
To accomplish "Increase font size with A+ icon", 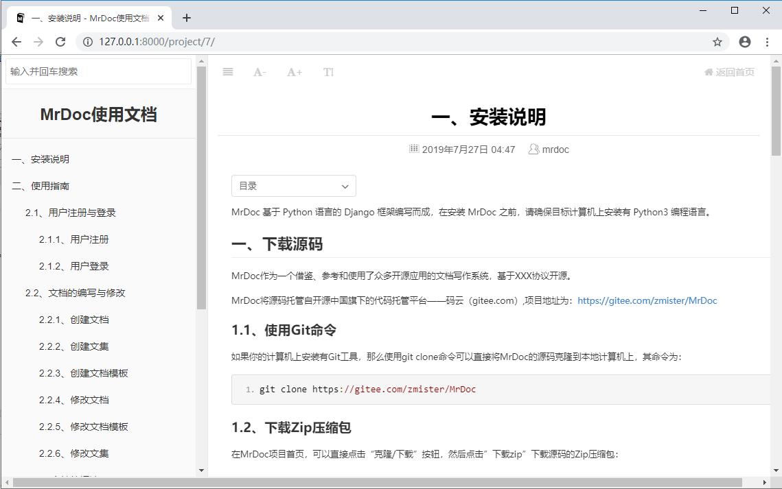I will click(295, 72).
